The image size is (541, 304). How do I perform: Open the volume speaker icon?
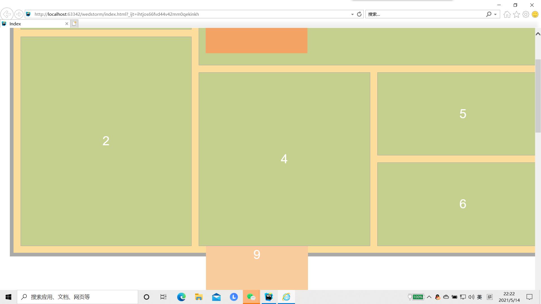(471, 297)
